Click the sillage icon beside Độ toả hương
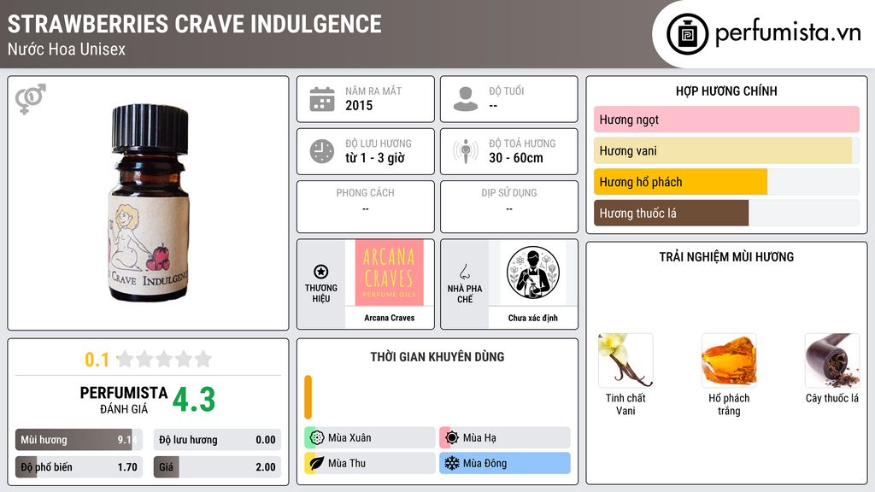 click(466, 151)
